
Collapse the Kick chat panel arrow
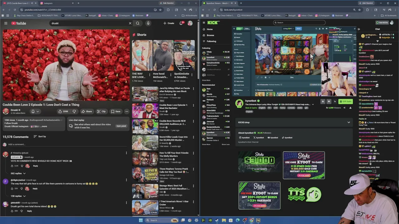coord(359,29)
